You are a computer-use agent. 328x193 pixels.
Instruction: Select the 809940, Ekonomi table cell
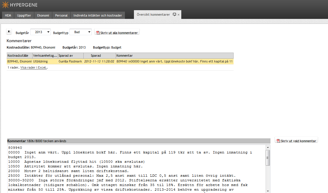coord(19,61)
